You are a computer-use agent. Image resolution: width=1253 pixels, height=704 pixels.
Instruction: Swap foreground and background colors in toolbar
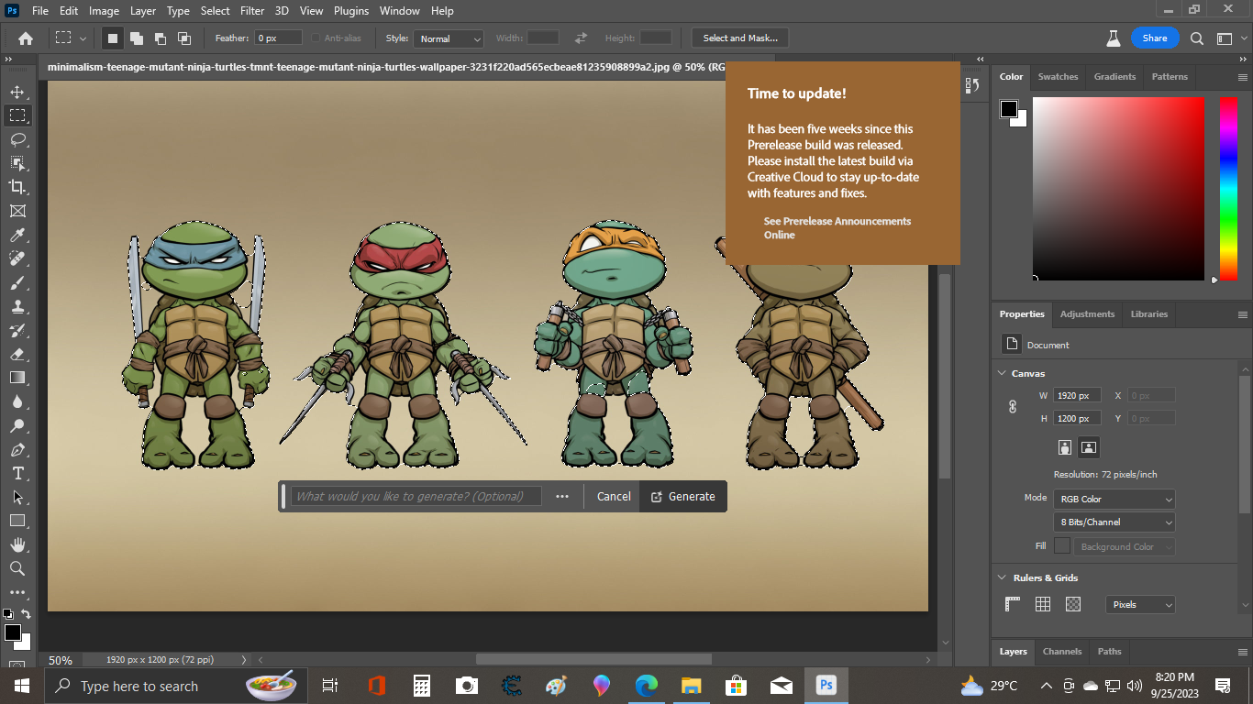tap(26, 614)
